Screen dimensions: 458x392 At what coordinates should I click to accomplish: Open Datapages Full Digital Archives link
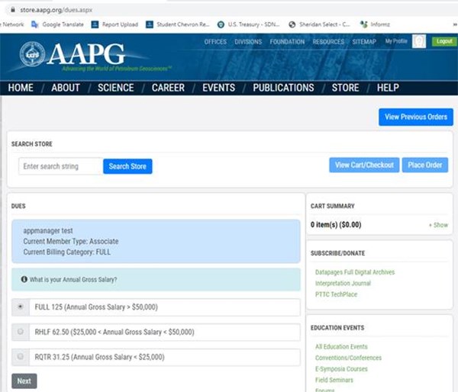355,272
